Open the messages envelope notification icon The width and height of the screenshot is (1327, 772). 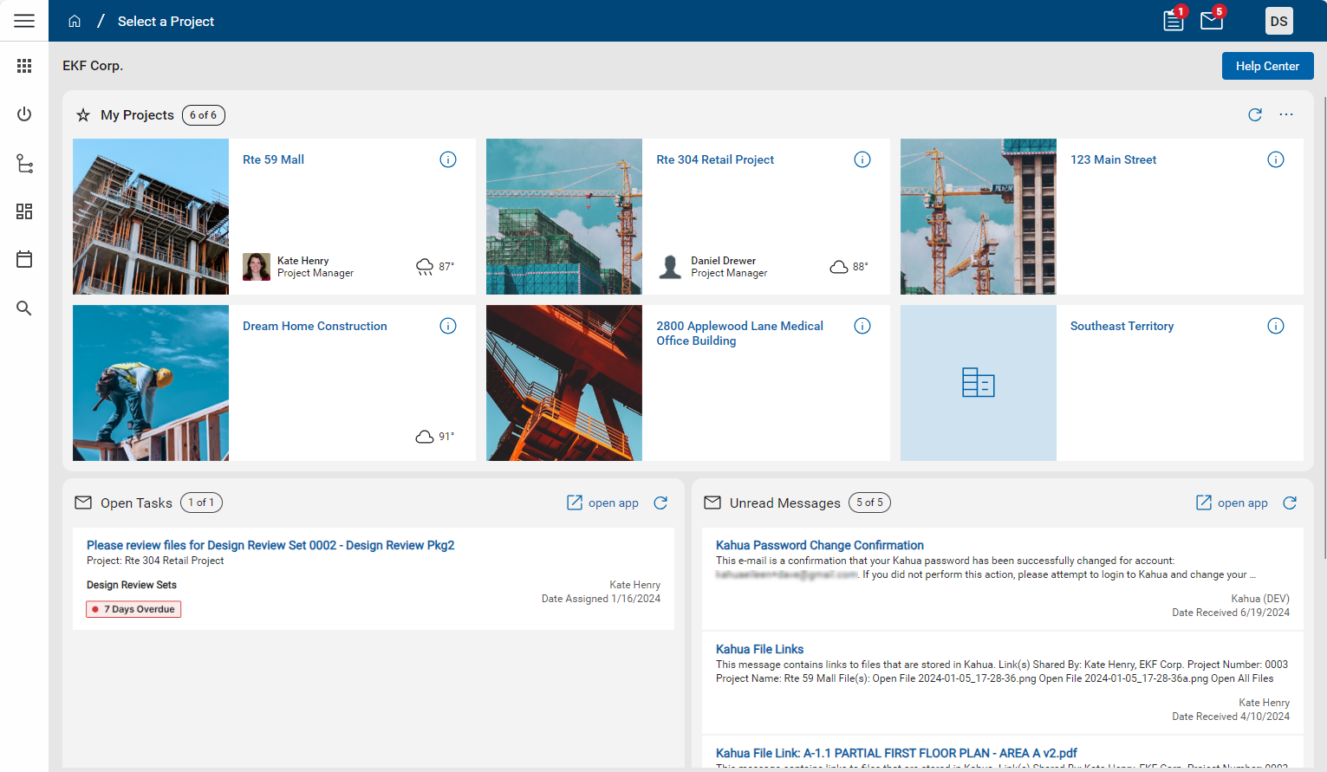(1211, 21)
